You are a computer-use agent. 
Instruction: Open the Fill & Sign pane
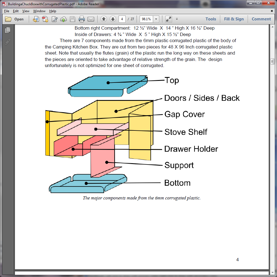(234, 19)
